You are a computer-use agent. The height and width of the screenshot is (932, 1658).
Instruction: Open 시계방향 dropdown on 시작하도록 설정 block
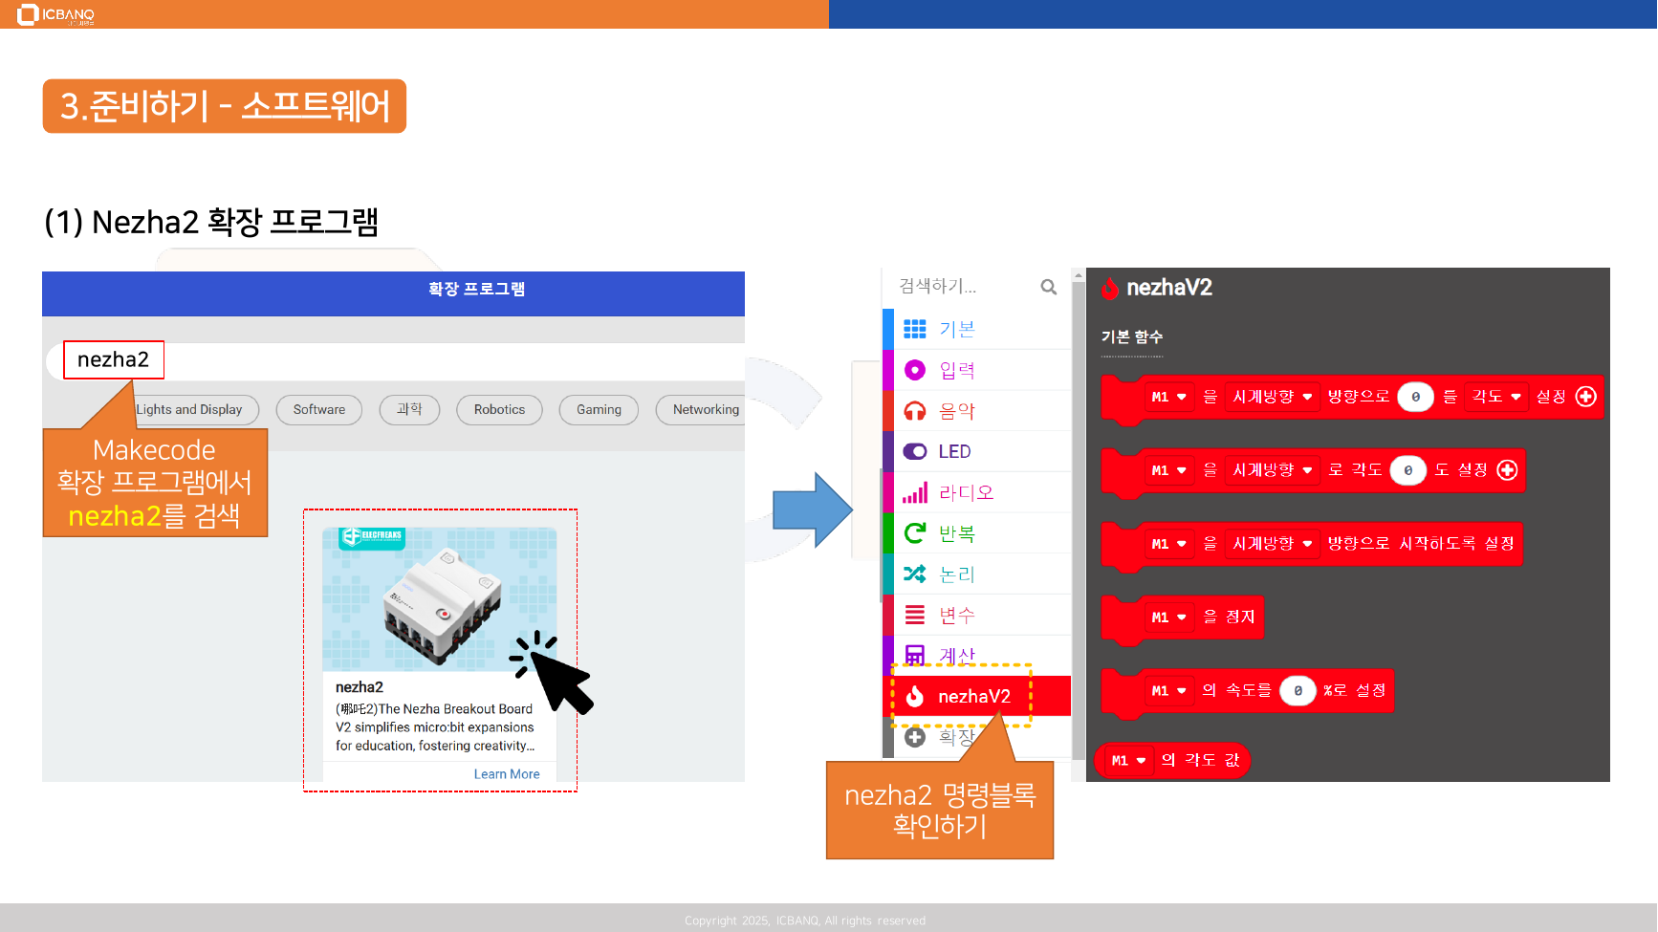(x=1272, y=544)
